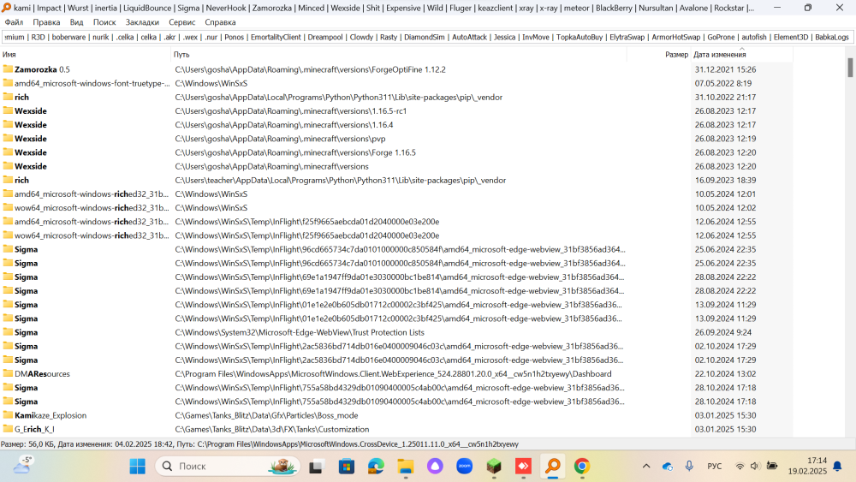Click the ForgeOptiFine 1.12.2 path cell

click(x=310, y=69)
